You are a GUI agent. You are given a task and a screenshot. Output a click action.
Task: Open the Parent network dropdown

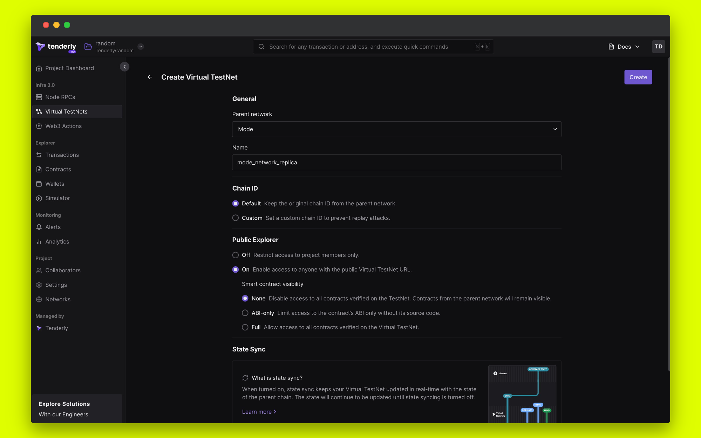(396, 129)
